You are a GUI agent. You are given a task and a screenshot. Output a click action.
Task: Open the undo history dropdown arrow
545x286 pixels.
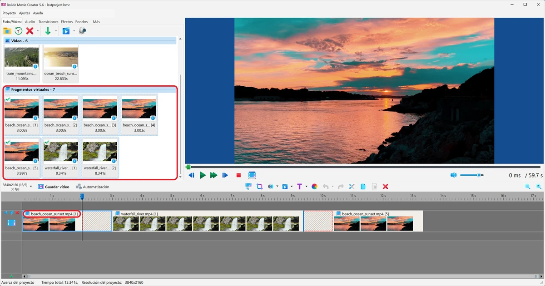(333, 187)
